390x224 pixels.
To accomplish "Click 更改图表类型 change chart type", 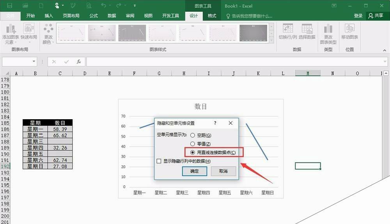I will tap(328, 34).
